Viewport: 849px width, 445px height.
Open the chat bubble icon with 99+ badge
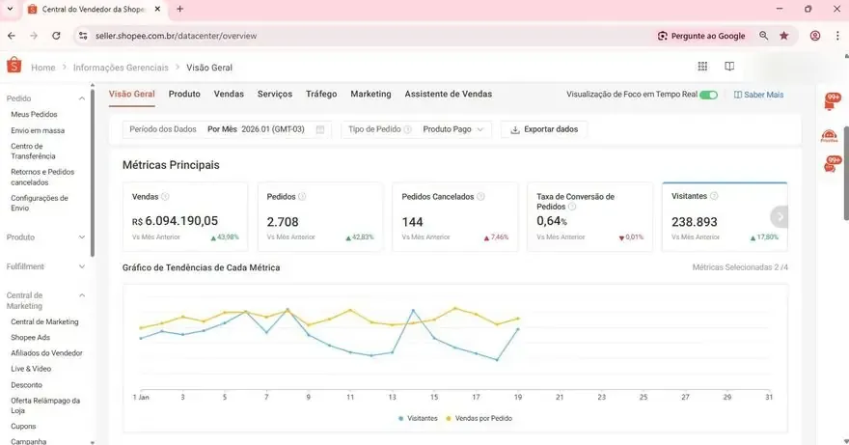831,164
